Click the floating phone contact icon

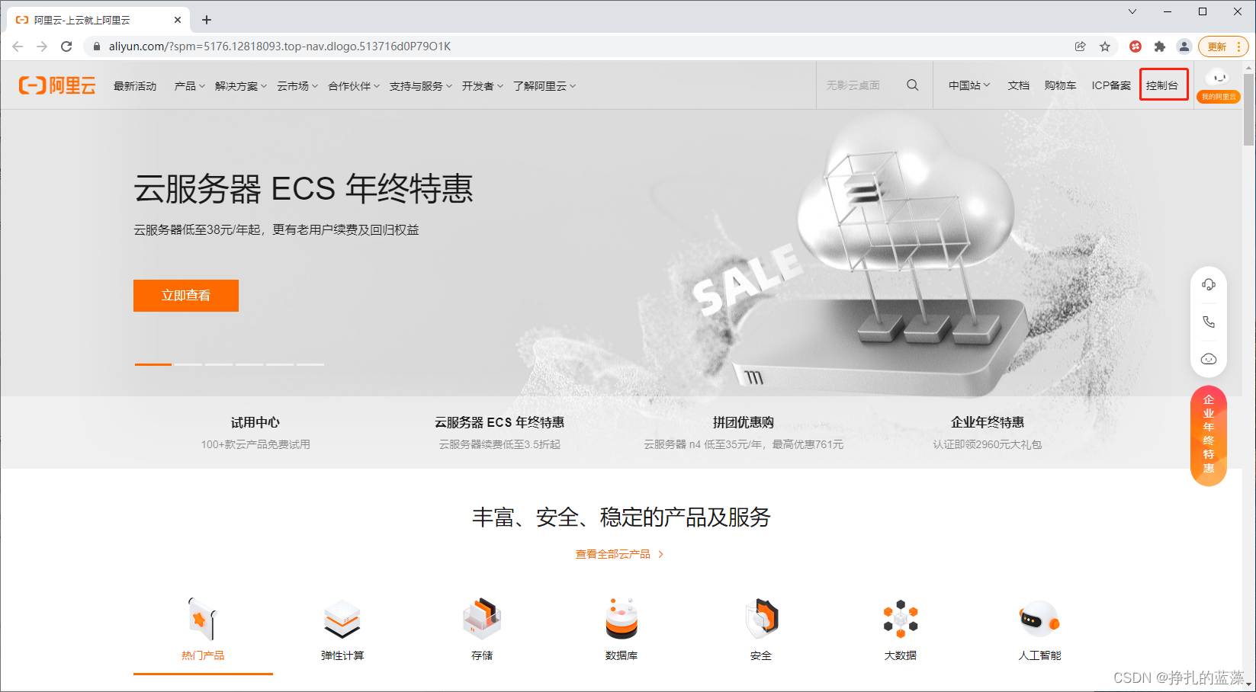point(1209,321)
